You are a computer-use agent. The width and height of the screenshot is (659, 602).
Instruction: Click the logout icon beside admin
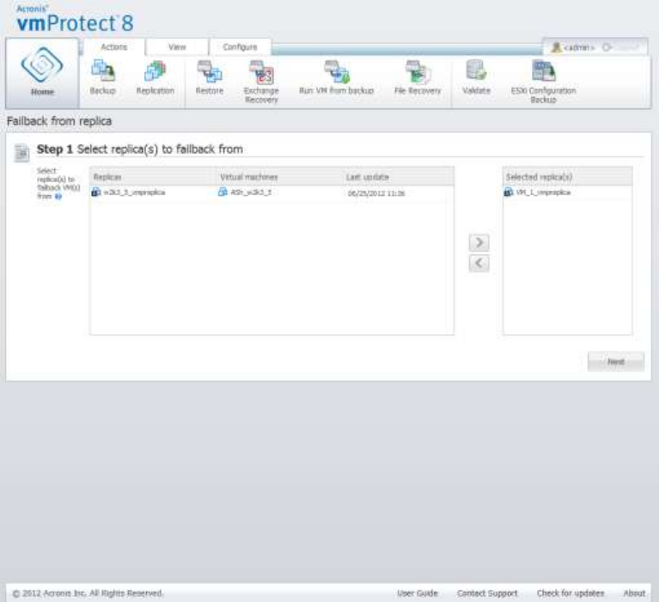607,47
